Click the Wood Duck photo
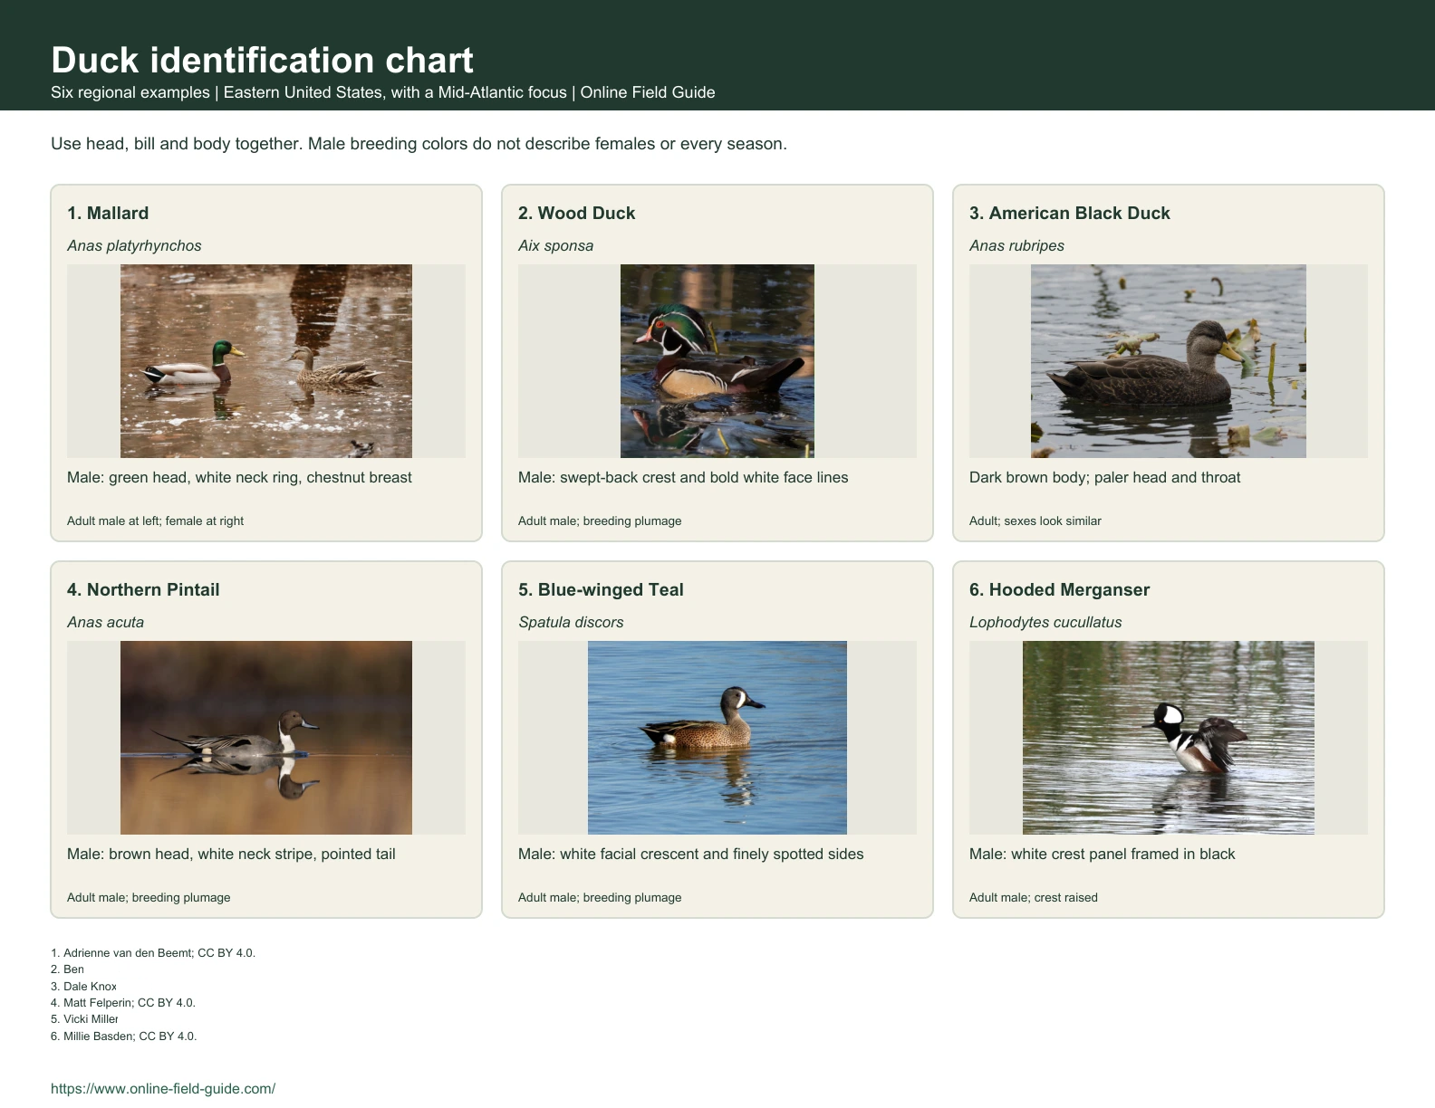 click(717, 361)
